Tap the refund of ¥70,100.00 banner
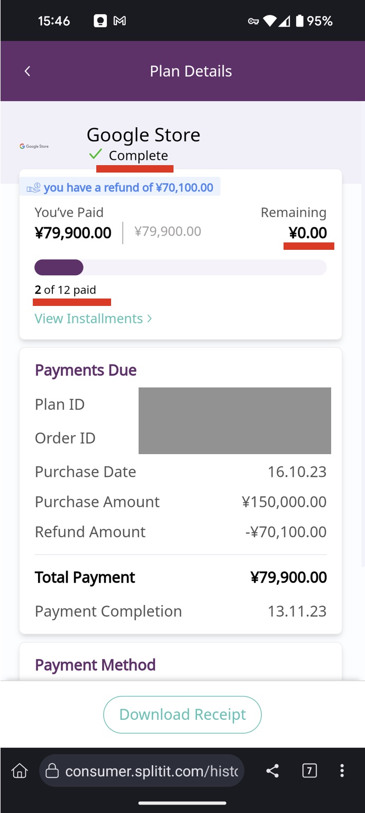The image size is (365, 813). click(128, 187)
